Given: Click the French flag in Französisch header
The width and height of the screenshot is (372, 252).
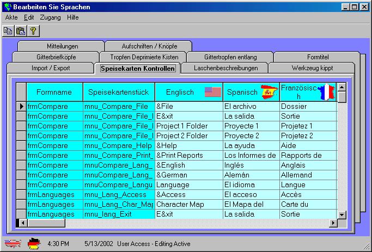Looking at the screenshot, I should tap(326, 92).
